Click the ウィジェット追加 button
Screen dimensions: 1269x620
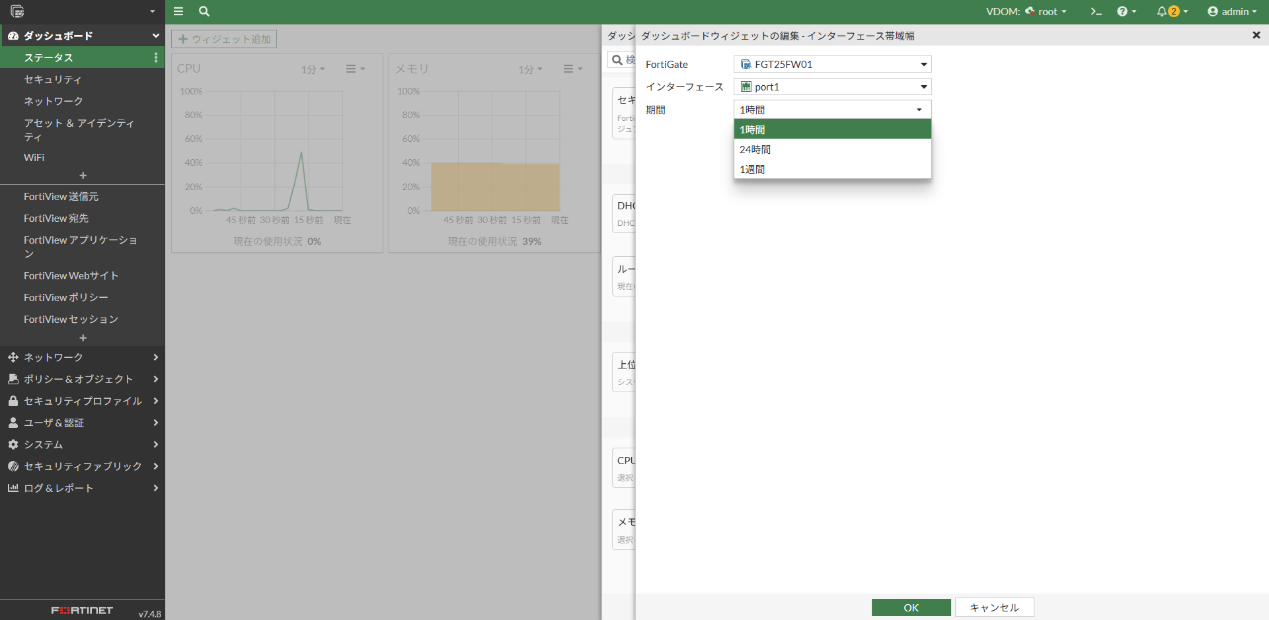(224, 39)
